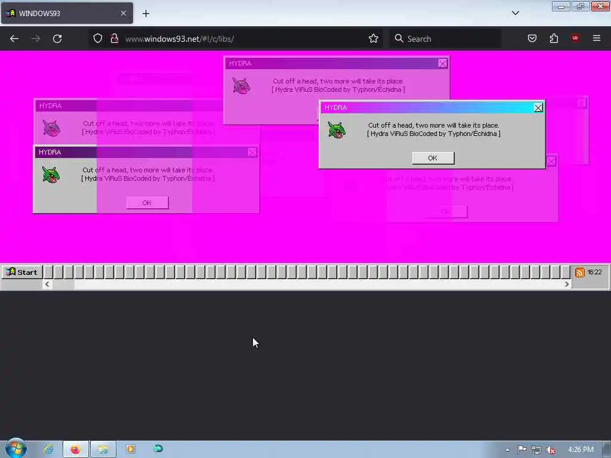Screen dimensions: 611x458
Task: Open the tracking protection shield icon
Action: (x=98, y=39)
